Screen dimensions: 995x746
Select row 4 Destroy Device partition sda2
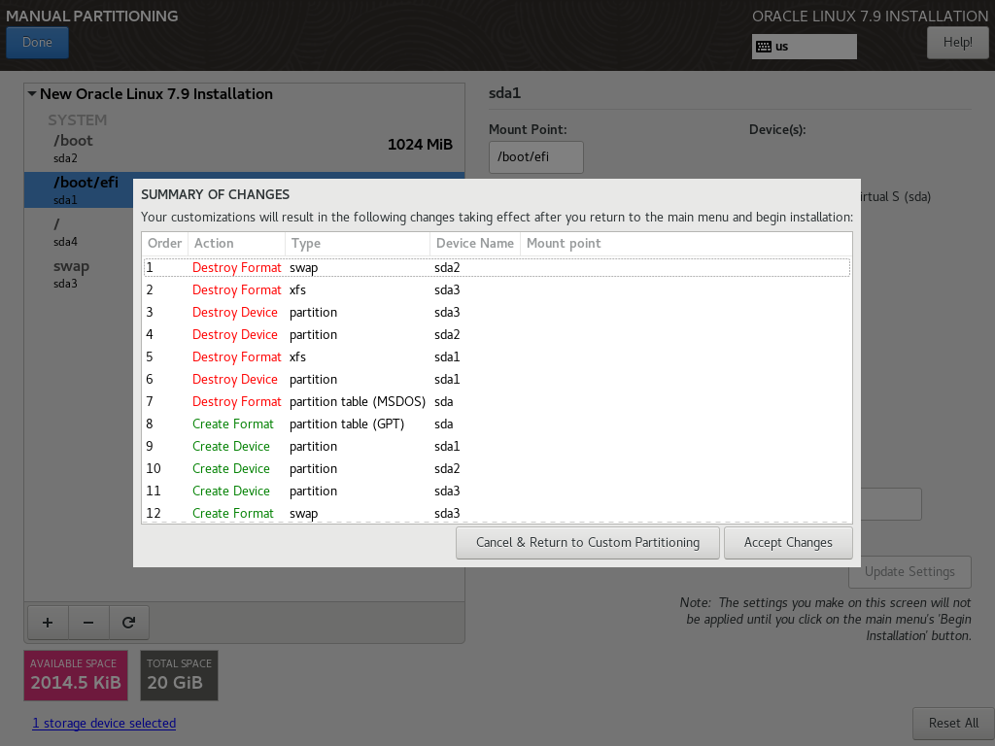click(497, 334)
